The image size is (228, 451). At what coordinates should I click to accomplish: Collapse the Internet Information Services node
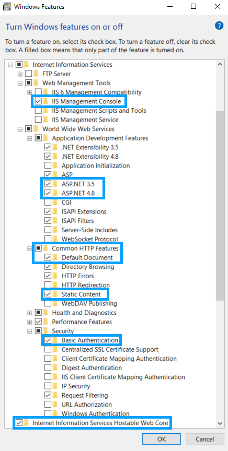[10, 65]
